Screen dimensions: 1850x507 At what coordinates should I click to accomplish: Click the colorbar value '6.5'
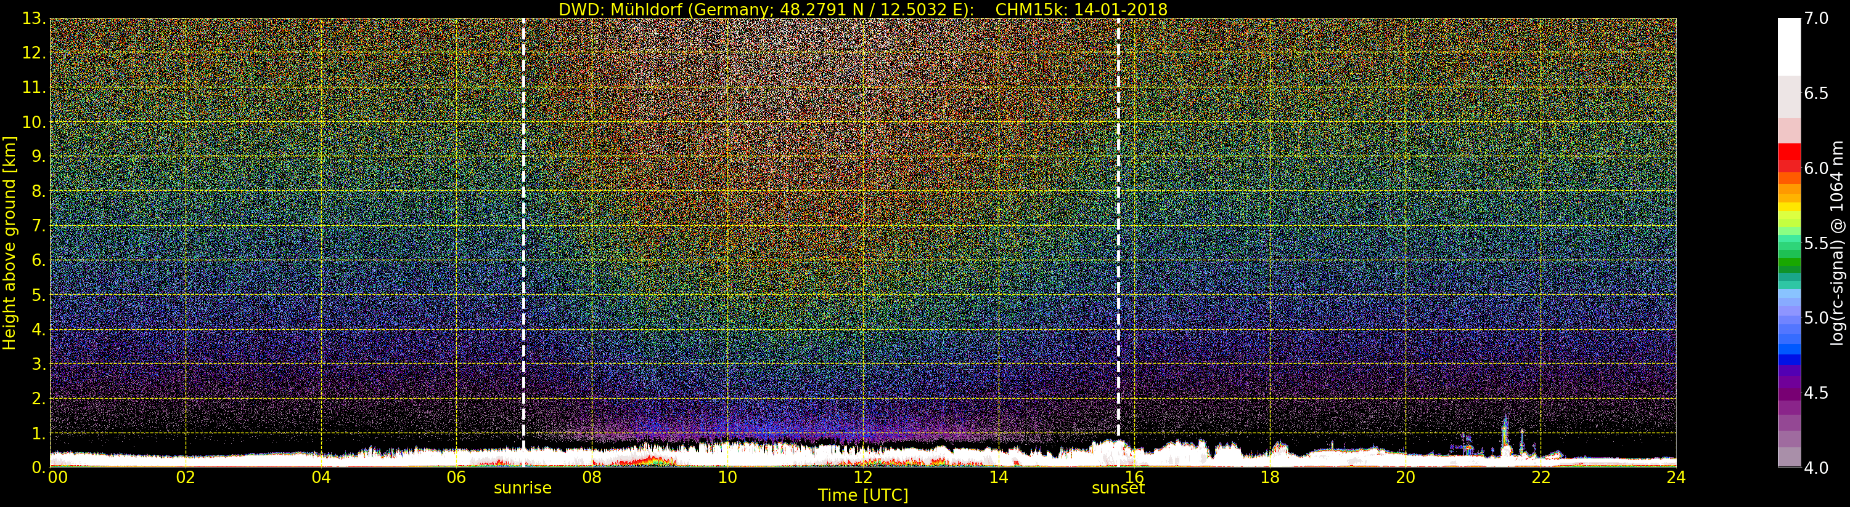pyautogui.click(x=1816, y=94)
